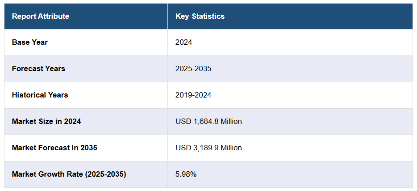Click the text (2025-2035) in the growth rate label

105,174
